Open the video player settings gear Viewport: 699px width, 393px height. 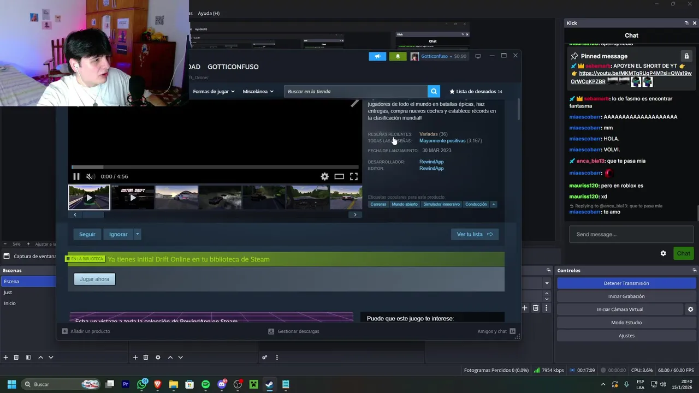(324, 176)
